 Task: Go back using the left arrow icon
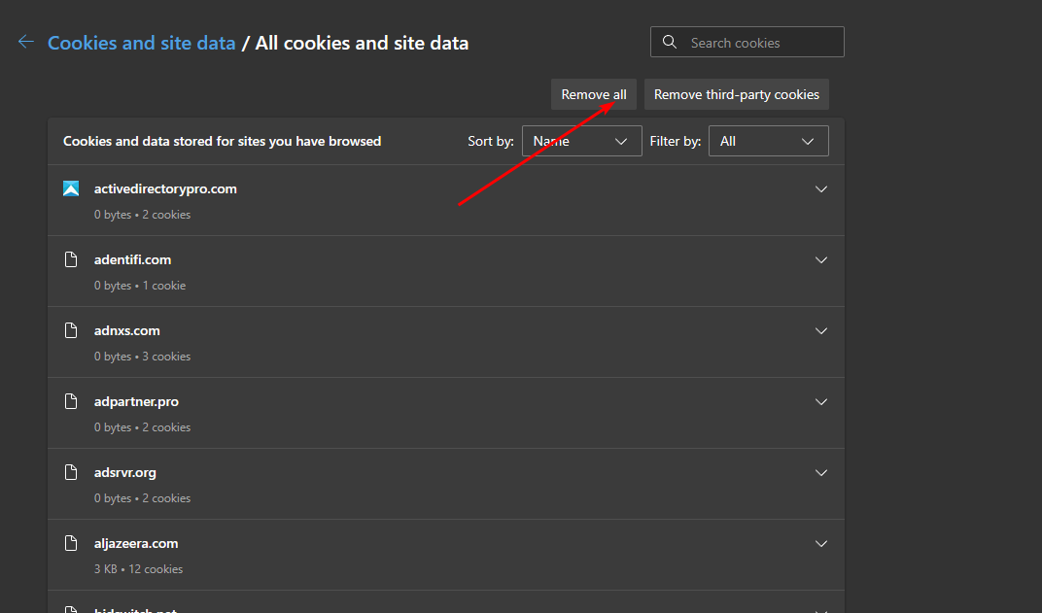26,42
